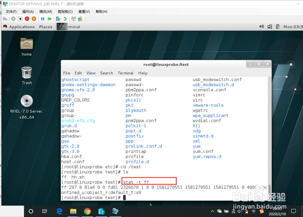This screenshot has height=217, width=303.
Task: Click the WeChat tray icon
Action: click(219, 211)
